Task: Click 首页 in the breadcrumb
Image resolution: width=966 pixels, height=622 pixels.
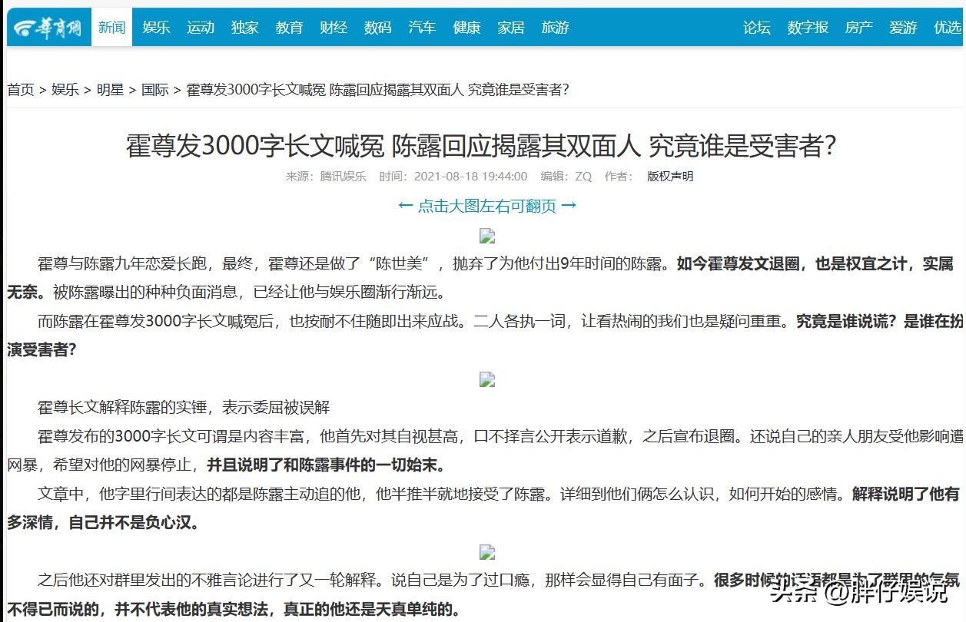Action: pos(21,90)
